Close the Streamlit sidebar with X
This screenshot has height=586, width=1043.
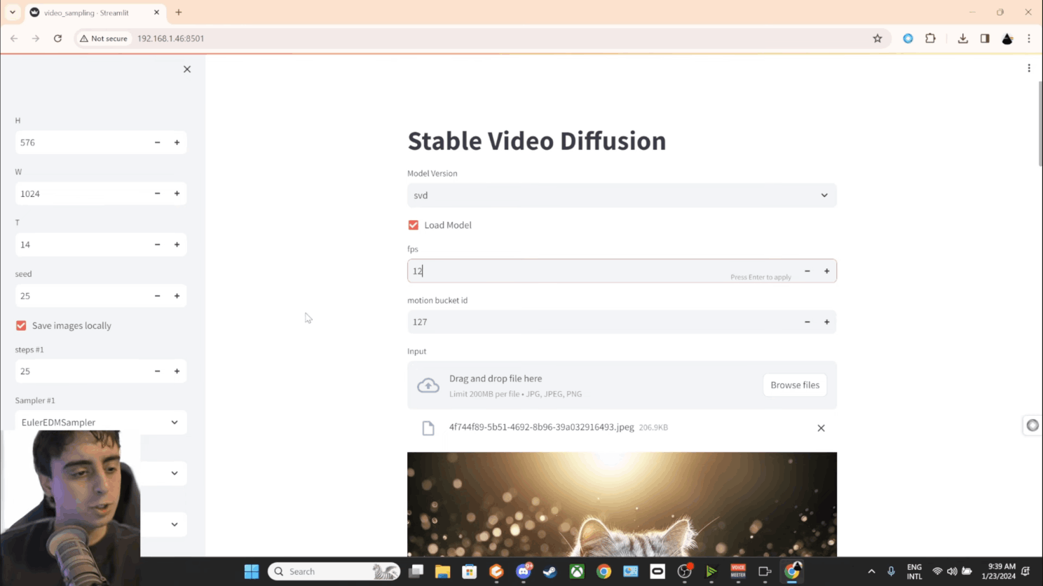click(x=187, y=69)
